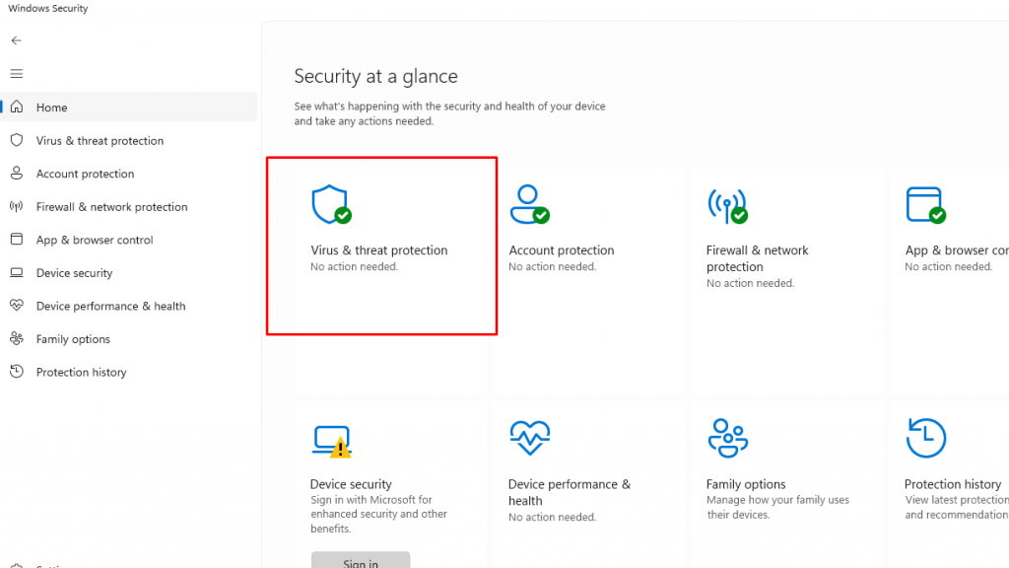This screenshot has width=1009, height=568.
Task: Open Device performance & health sidebar item
Action: point(129,306)
